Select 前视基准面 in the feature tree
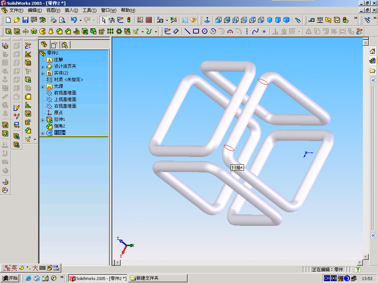378x283 pixels. click(x=65, y=92)
